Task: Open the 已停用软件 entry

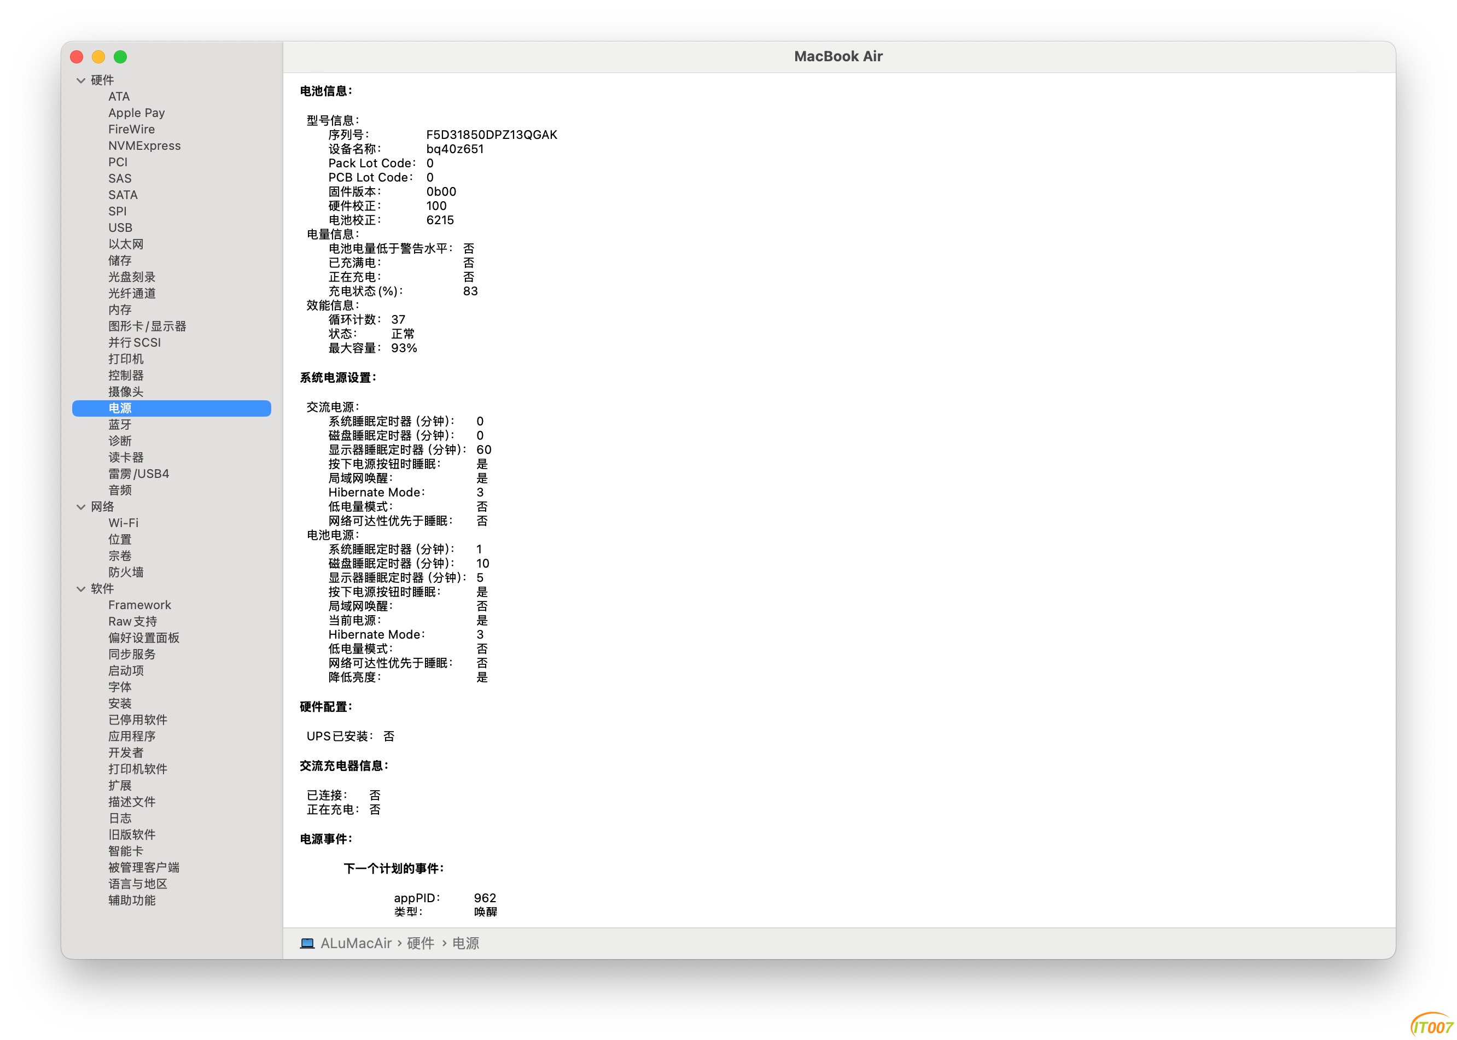Action: coord(138,720)
